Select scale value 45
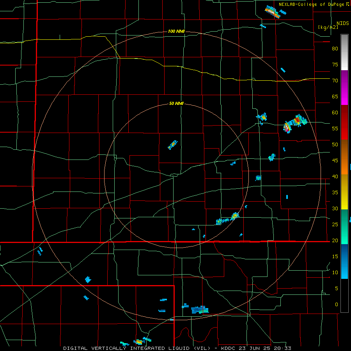This screenshot has height=351, width=351. click(x=335, y=161)
